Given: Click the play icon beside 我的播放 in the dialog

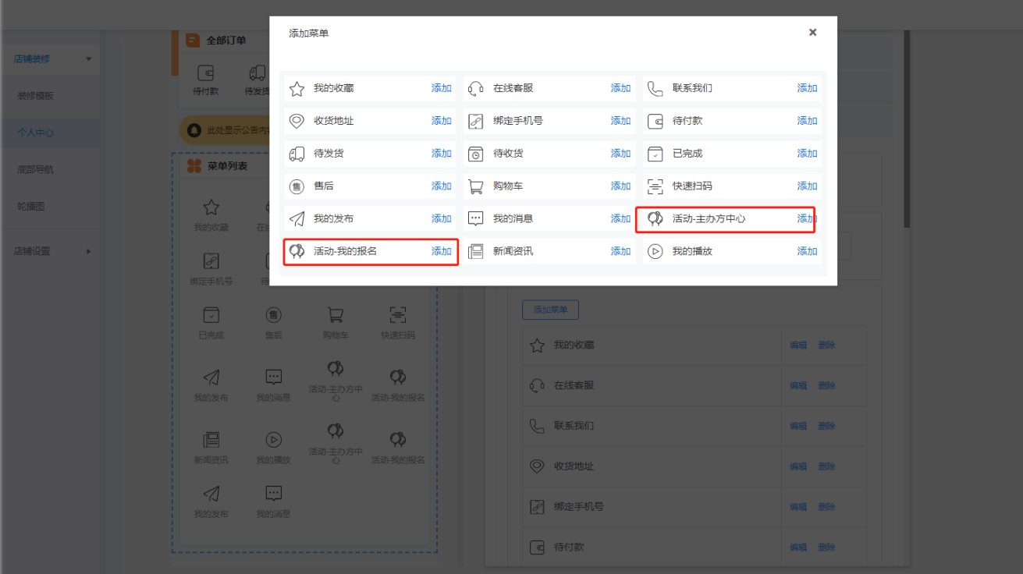Looking at the screenshot, I should tap(655, 252).
